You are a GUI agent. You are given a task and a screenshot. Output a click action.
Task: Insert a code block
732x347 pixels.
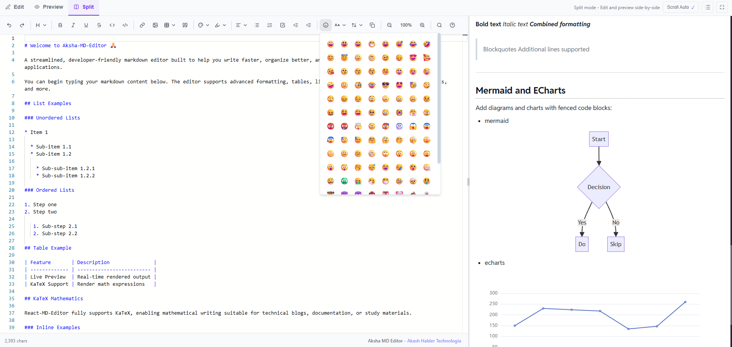125,25
